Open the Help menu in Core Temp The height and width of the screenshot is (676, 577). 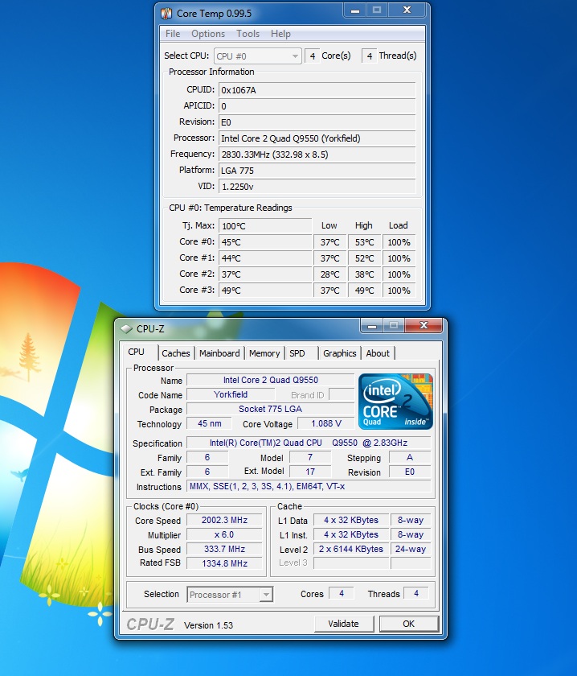[280, 34]
